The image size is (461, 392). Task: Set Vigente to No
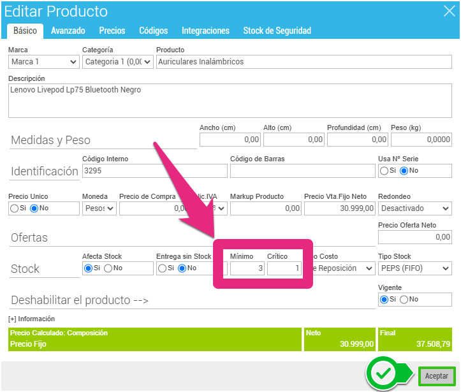point(405,299)
